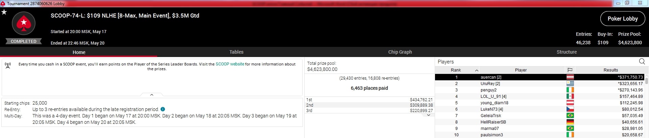Click GeleiaTrsk's Brazil flag

(570, 116)
